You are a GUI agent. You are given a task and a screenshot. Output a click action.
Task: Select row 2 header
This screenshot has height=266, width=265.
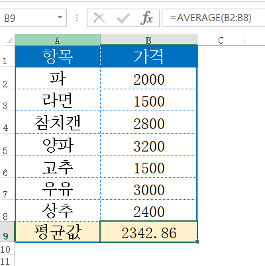7,78
